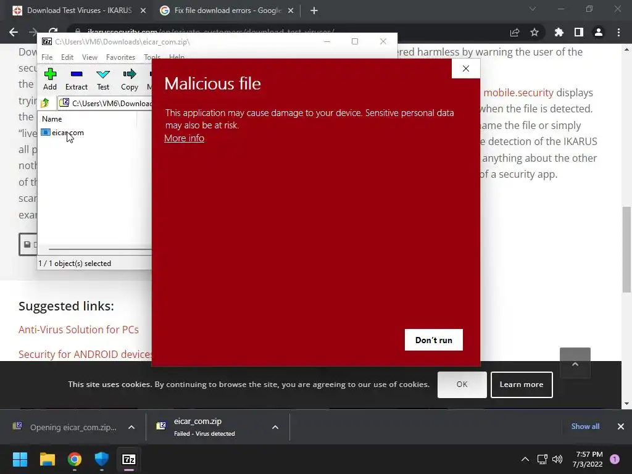Open Windows Security shield in taskbar

102,459
